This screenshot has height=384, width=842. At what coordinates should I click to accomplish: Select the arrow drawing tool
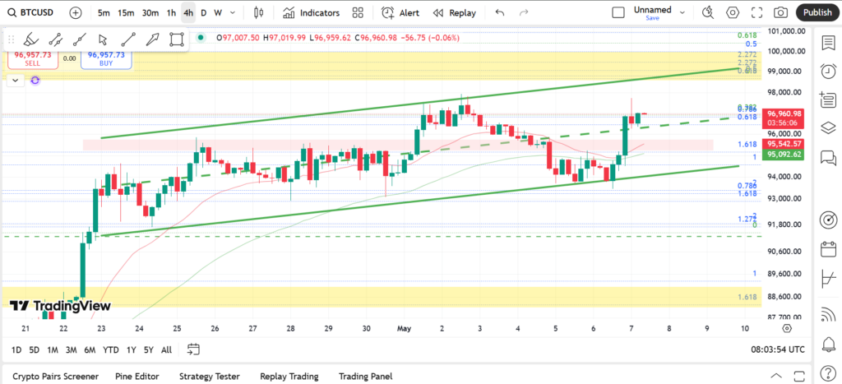click(x=152, y=39)
